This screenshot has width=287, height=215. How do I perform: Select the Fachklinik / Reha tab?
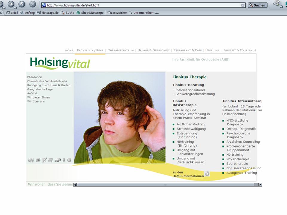click(90, 50)
